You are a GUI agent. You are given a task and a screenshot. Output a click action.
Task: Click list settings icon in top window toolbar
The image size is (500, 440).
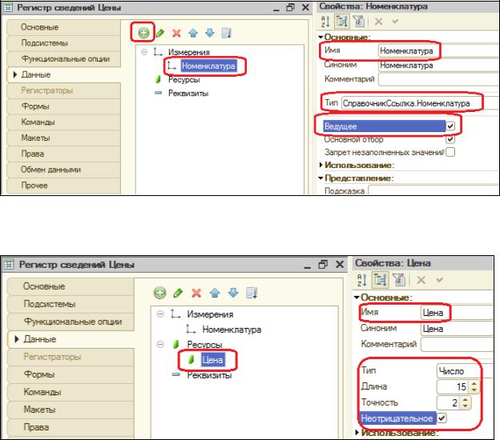tap(226, 33)
